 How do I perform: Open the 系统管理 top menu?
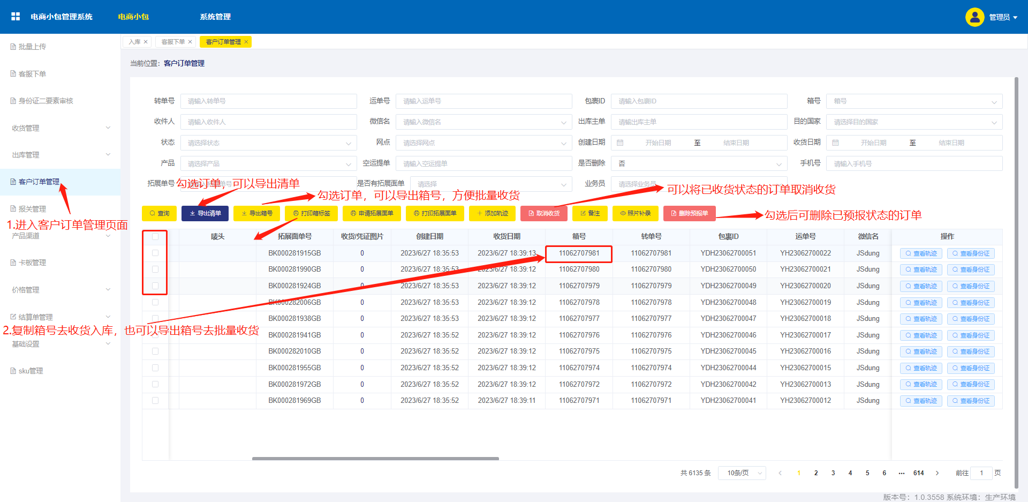pyautogui.click(x=215, y=17)
